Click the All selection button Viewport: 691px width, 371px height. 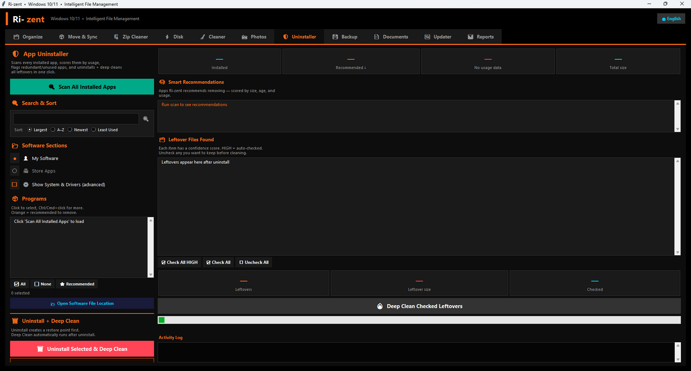point(20,284)
